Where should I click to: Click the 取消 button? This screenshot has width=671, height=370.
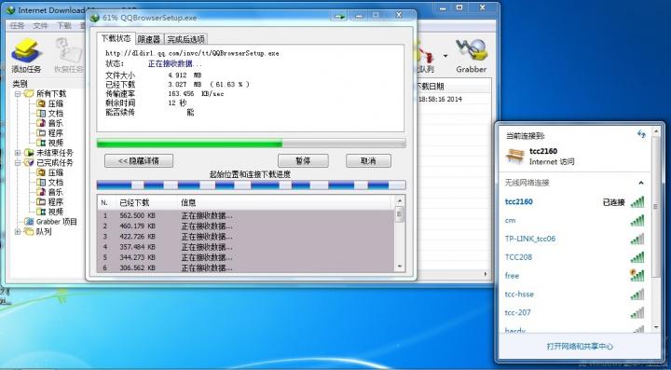(x=368, y=161)
